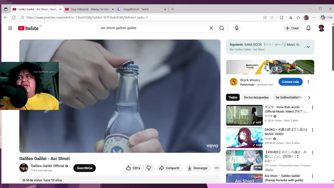
Task: Open the Crear button
Action: click(292, 28)
